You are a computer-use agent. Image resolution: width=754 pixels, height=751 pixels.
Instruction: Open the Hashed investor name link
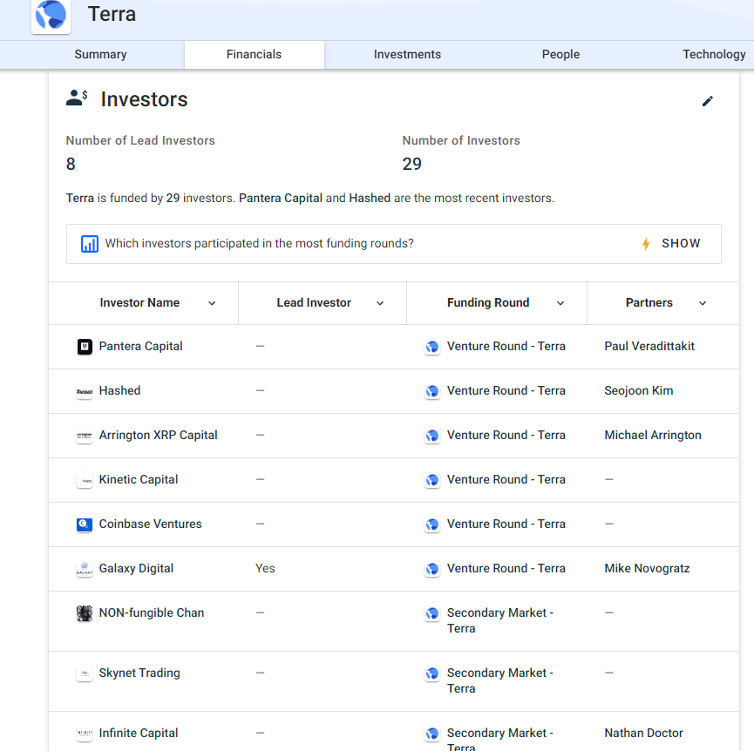(119, 390)
